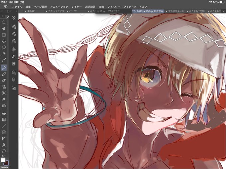Open the Sub Tool palette icon
Image resolution: width=226 pixels, height=169 pixels.
(x=14, y=27)
